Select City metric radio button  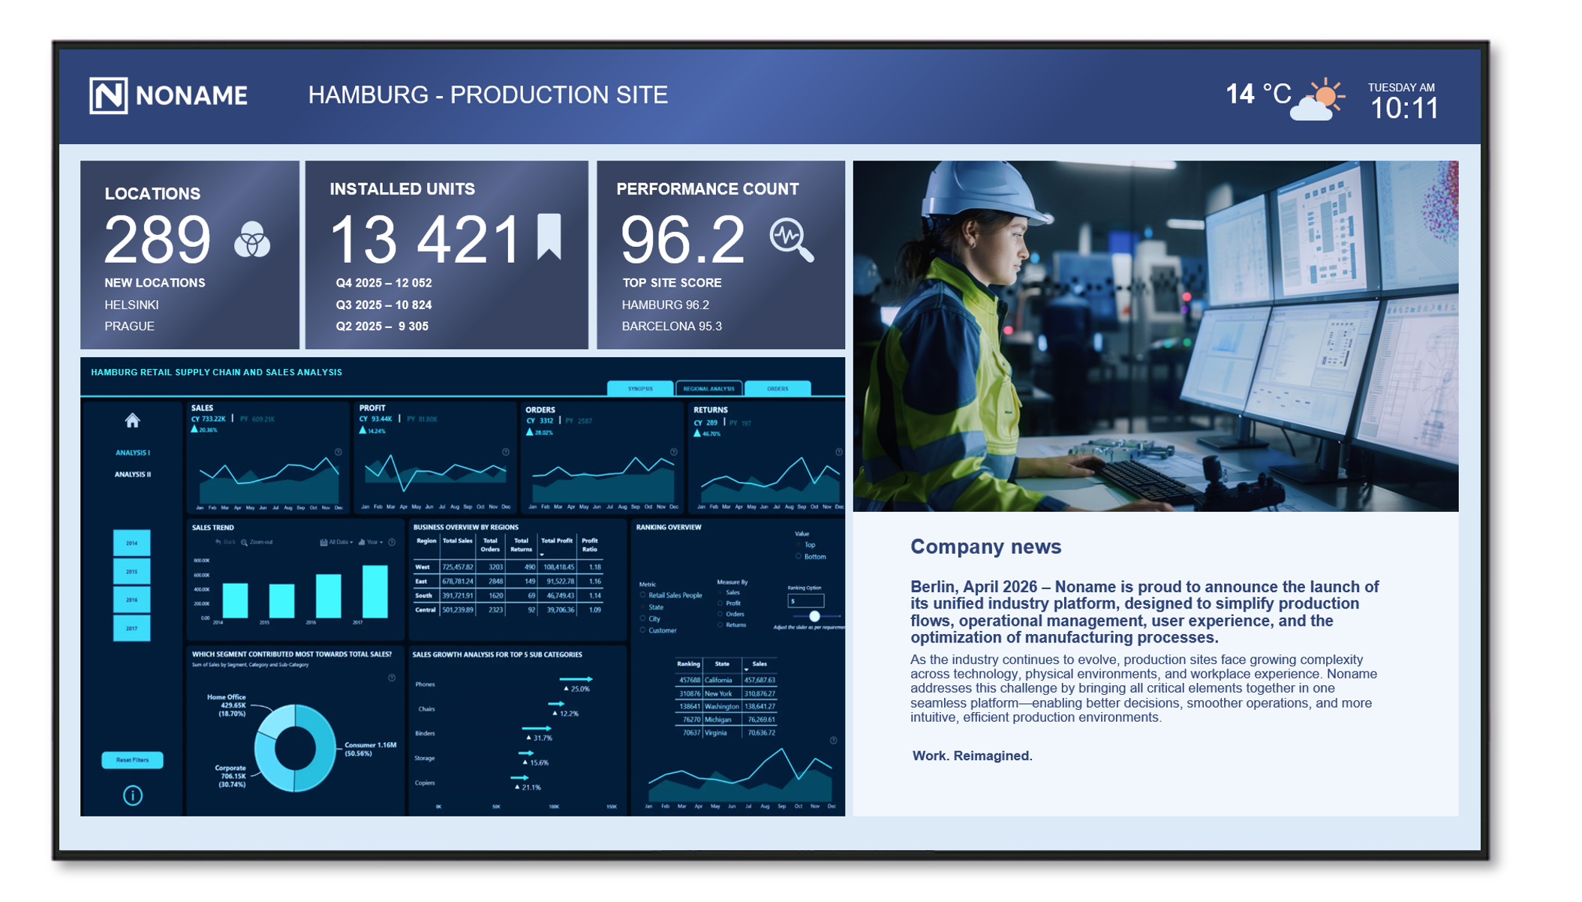[643, 619]
